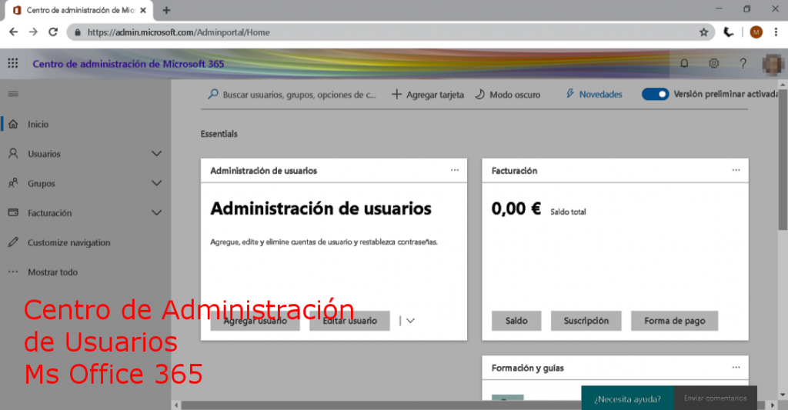Select Mostrar todo in sidebar
The height and width of the screenshot is (410, 788).
(53, 272)
